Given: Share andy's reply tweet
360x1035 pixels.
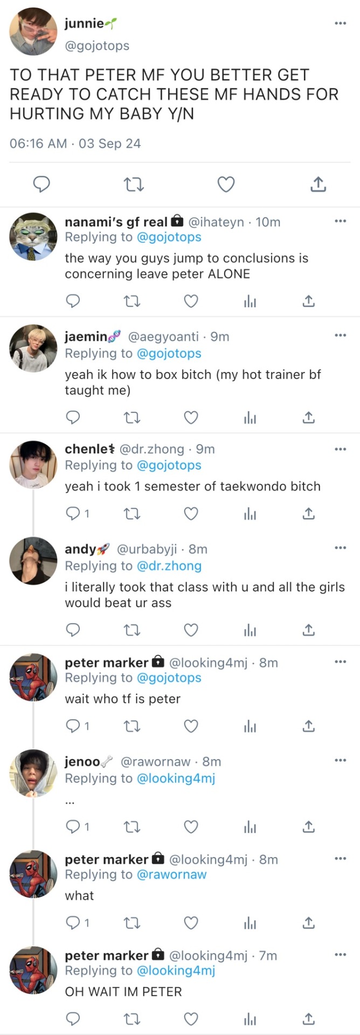Looking at the screenshot, I should pos(308,629).
